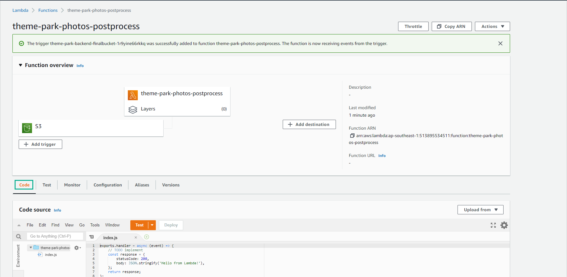Toggle fullscreen mode for the code editor

click(493, 225)
